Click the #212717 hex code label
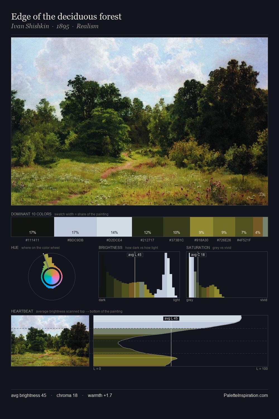Viewport: 279px width, 419px height. click(147, 240)
